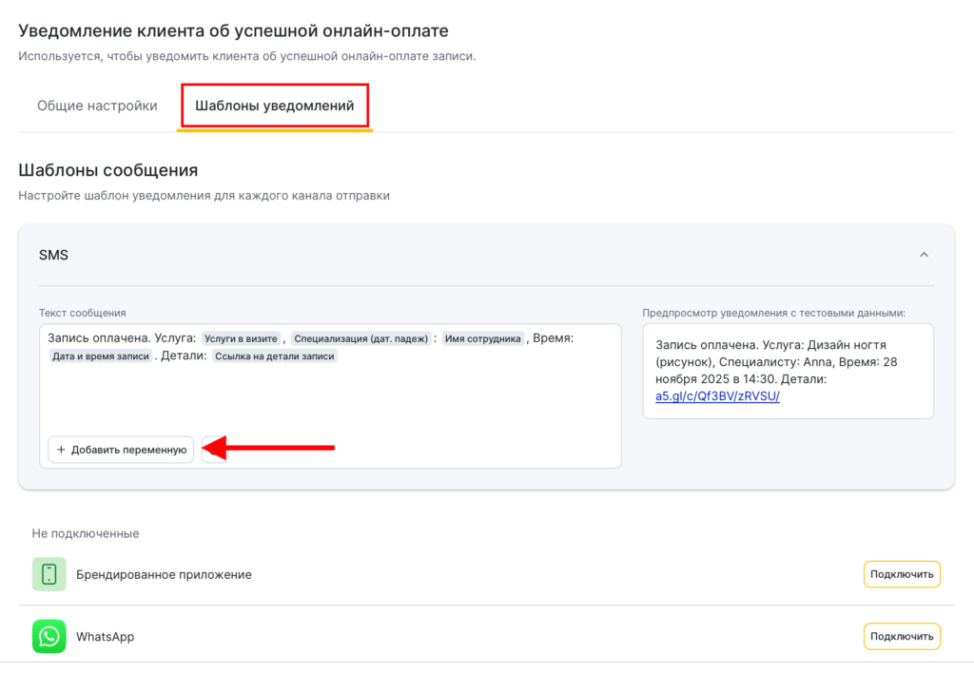Collapse the SMS section chevron

tap(924, 255)
